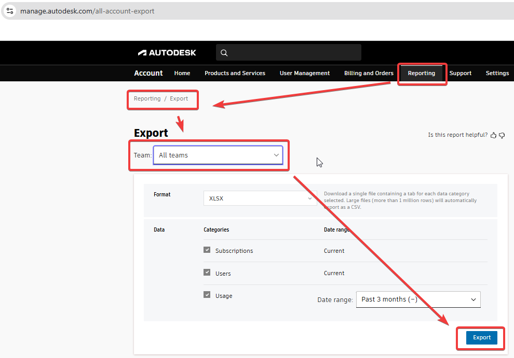Click the Autodesk logo
Image resolution: width=514 pixels, height=358 pixels.
pyautogui.click(x=167, y=53)
